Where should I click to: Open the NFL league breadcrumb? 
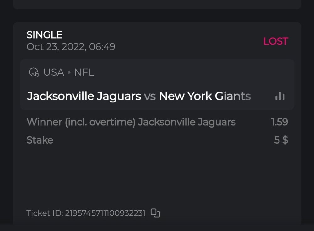coord(84,72)
